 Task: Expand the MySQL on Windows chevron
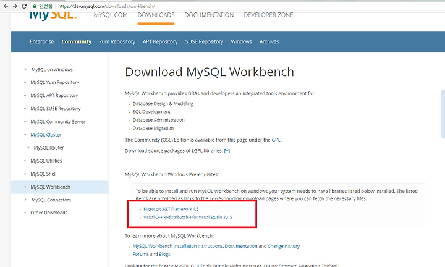pos(25,69)
